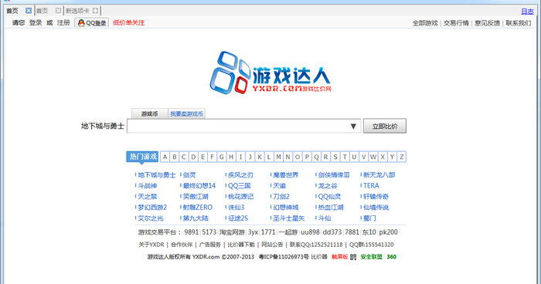Screen dimensions: 541x284
Task: Select letter T in game index
Action: tap(345, 157)
